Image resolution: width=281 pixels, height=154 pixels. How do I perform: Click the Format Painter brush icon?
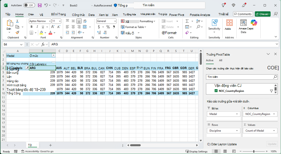pos(17,32)
